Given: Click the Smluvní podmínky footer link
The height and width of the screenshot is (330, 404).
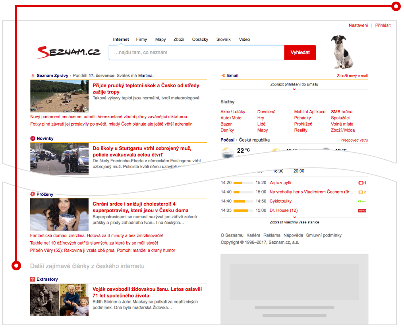Looking at the screenshot, I should [x=324, y=235].
